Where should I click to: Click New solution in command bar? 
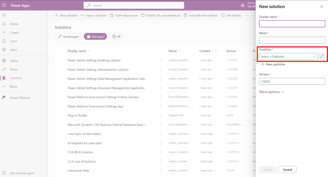(x=66, y=15)
